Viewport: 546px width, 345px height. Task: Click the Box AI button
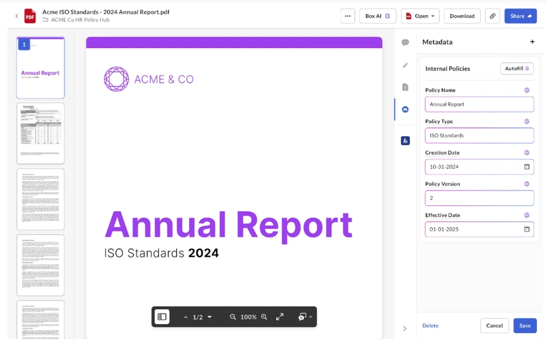point(378,16)
